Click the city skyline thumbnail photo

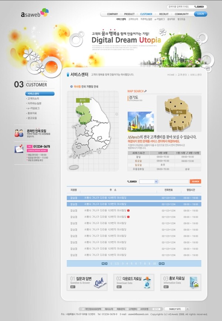(x=141, y=122)
